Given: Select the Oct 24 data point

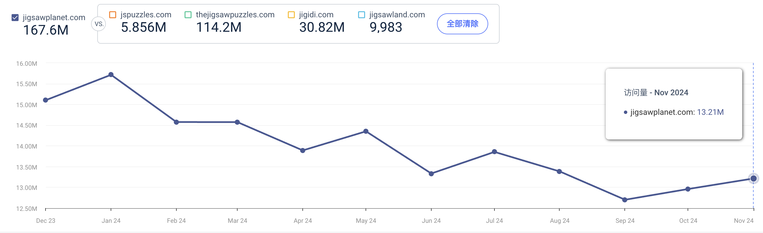Looking at the screenshot, I should coord(688,189).
